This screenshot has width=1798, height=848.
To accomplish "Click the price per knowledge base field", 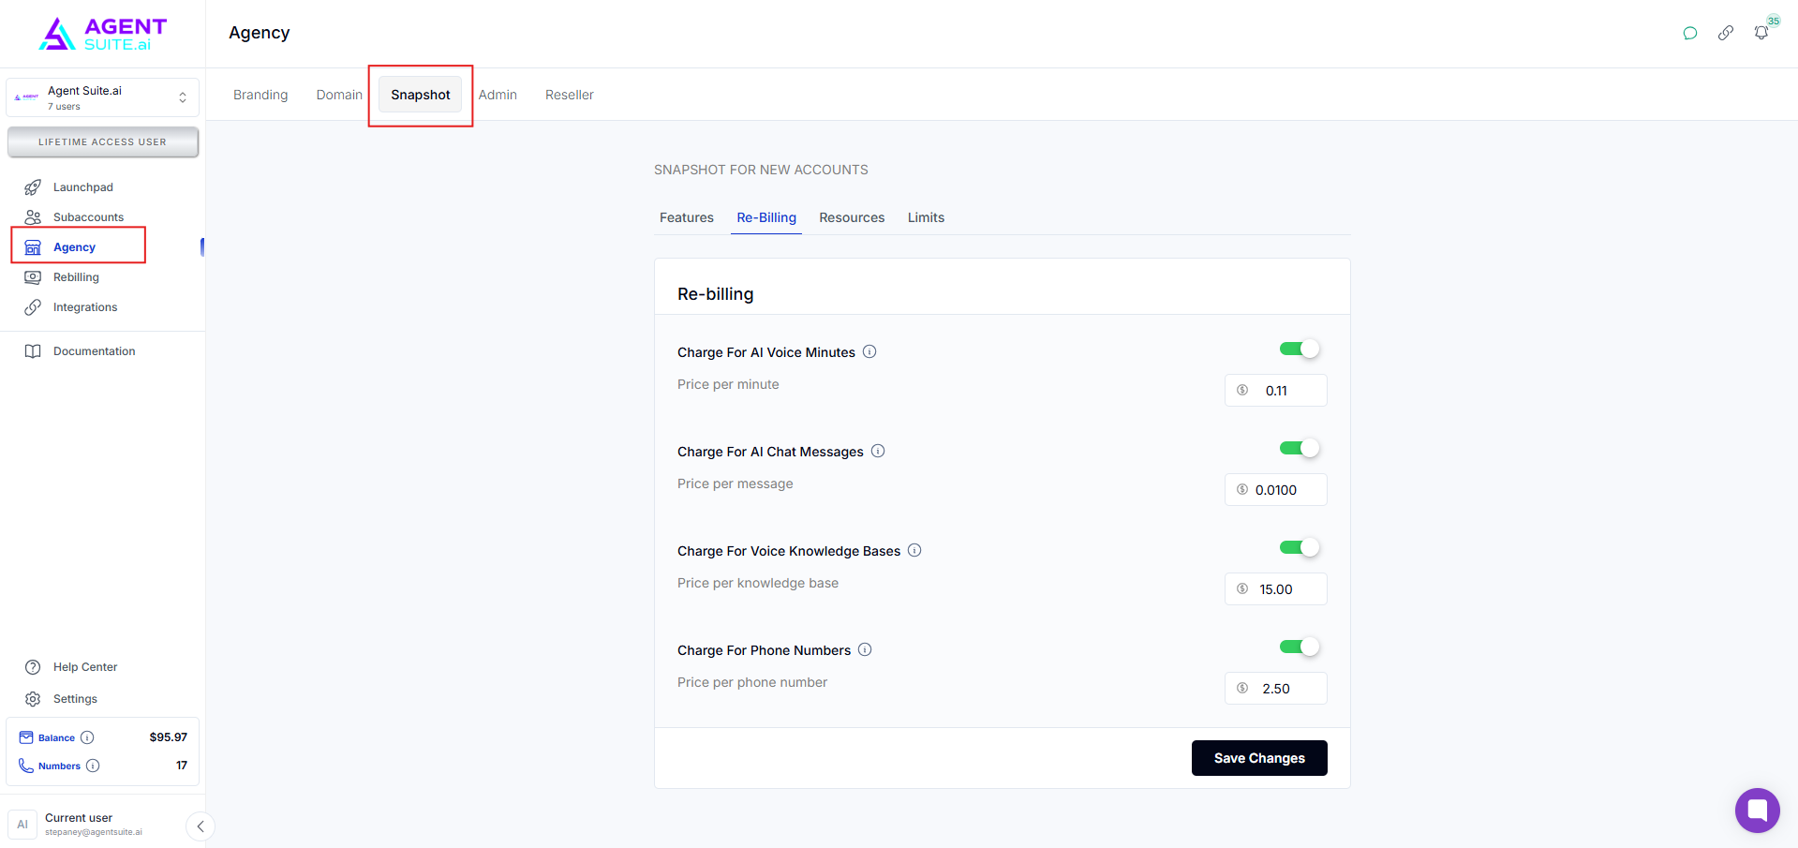I will click(1276, 589).
